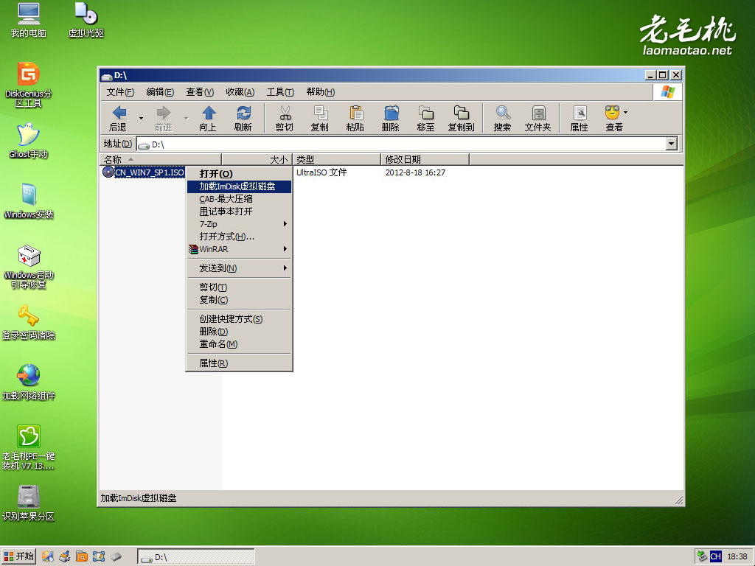Viewport: 755px width, 566px height.
Task: Click the 粘贴 clipboard toolbar icon
Action: tap(355, 119)
